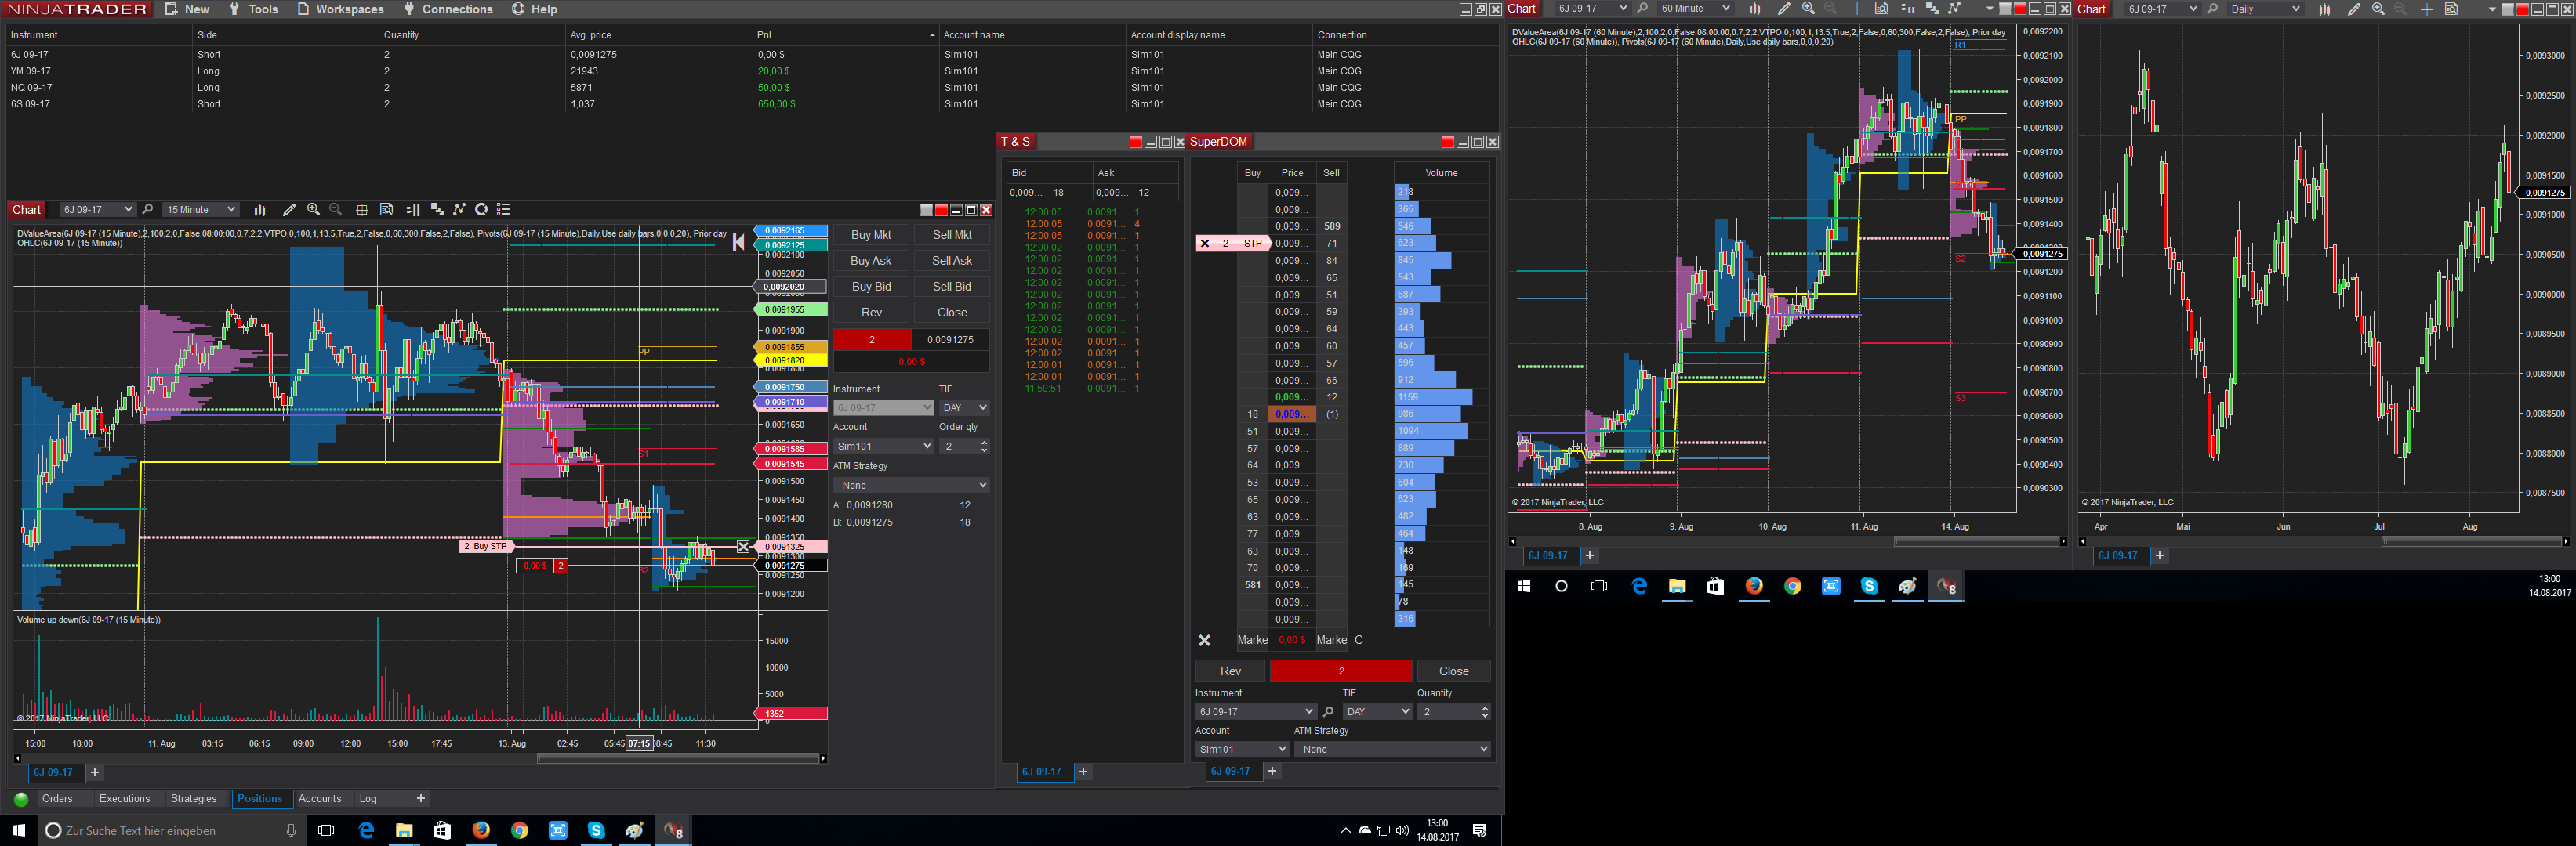Screen dimensions: 2576x846
Task: Cancel the 2 STP order in SuperDOM
Action: coord(1205,243)
